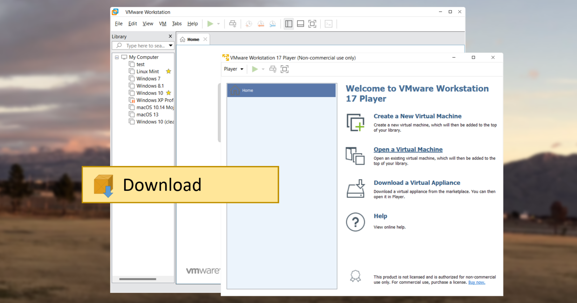Click the Buy now link
The image size is (577, 303).
476,282
